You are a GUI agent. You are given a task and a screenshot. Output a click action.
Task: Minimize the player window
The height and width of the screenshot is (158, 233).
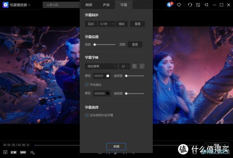point(214,5)
